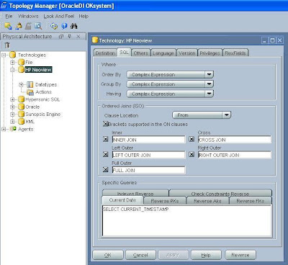This screenshot has height=265, width=288.
Task: Expand the Sunopsis Engine node
Action: [x=12, y=114]
